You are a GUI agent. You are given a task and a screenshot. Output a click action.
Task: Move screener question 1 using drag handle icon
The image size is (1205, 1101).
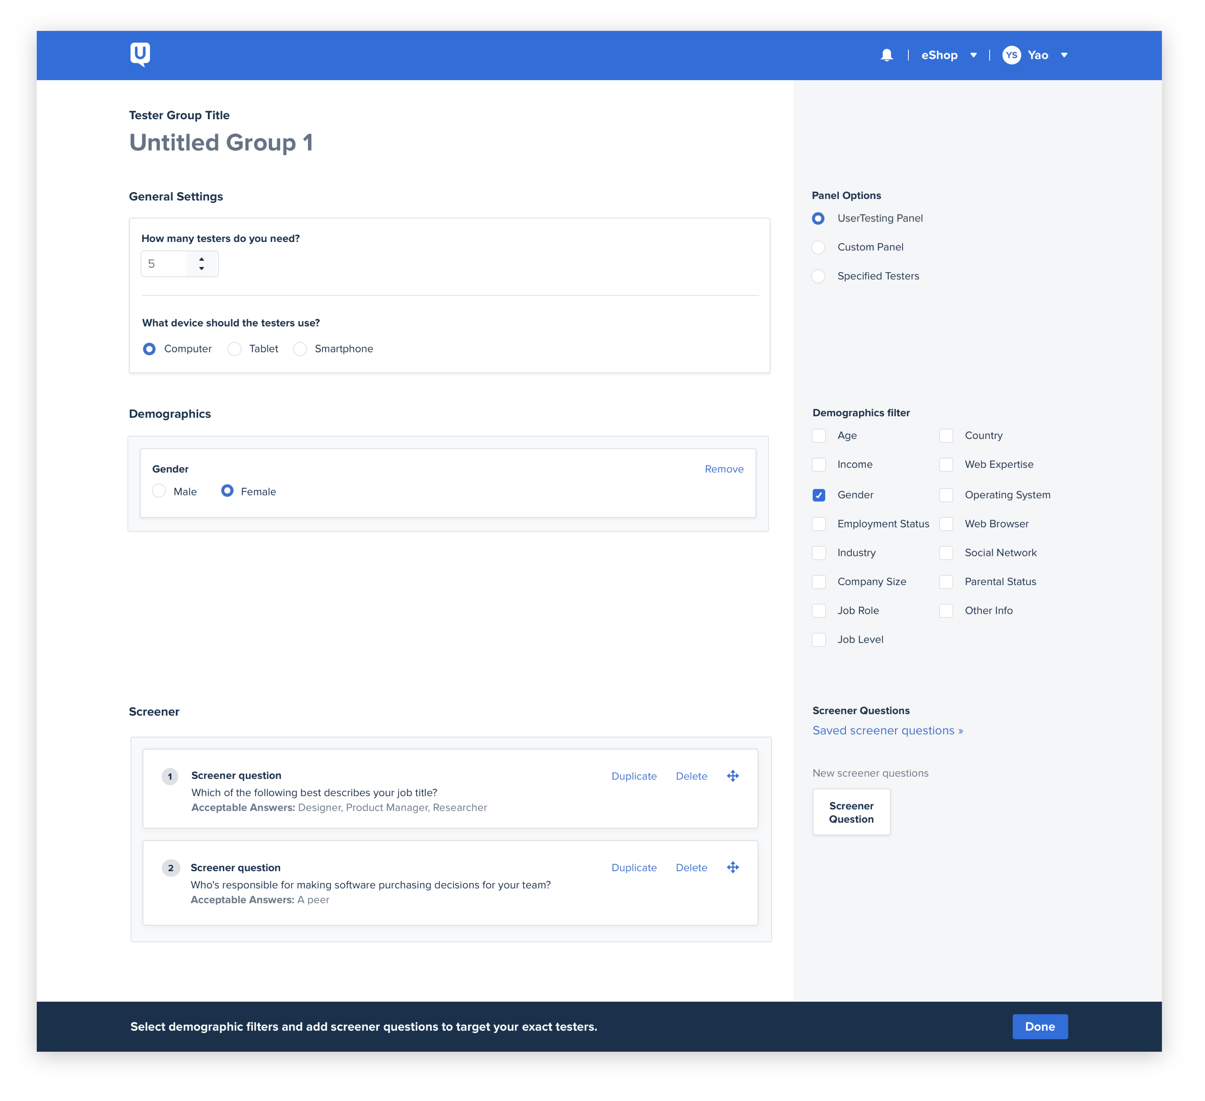(733, 776)
